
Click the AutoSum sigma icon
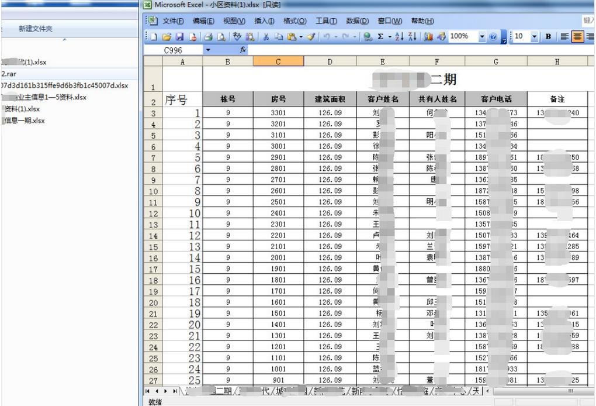pyautogui.click(x=381, y=37)
